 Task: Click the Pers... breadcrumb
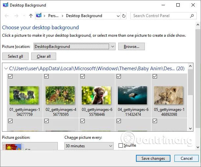[53, 16]
